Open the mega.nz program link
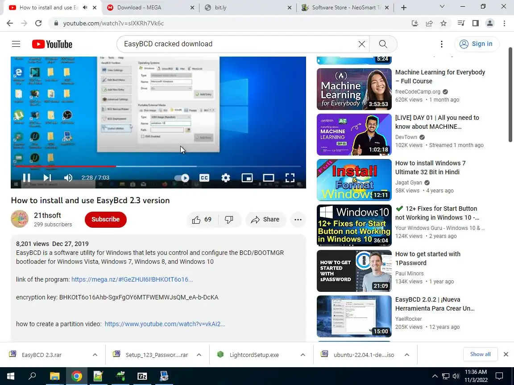The height and width of the screenshot is (385, 514). pos(132,279)
